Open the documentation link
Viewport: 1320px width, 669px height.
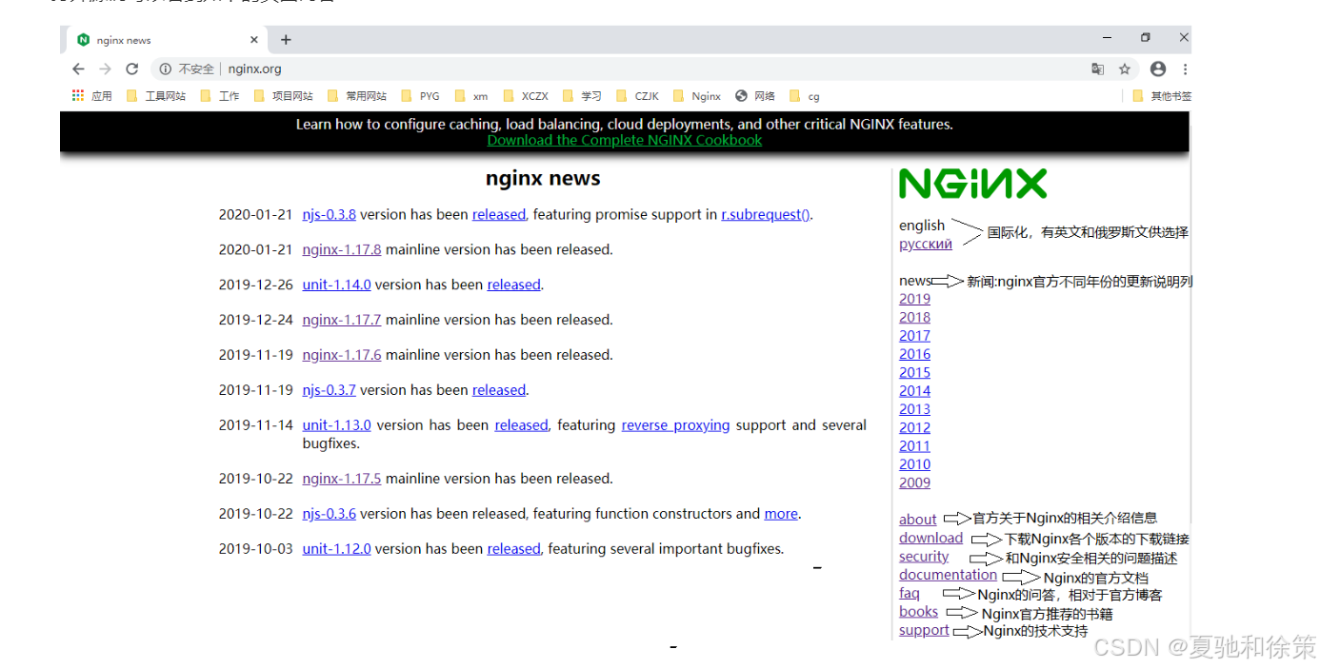point(948,575)
